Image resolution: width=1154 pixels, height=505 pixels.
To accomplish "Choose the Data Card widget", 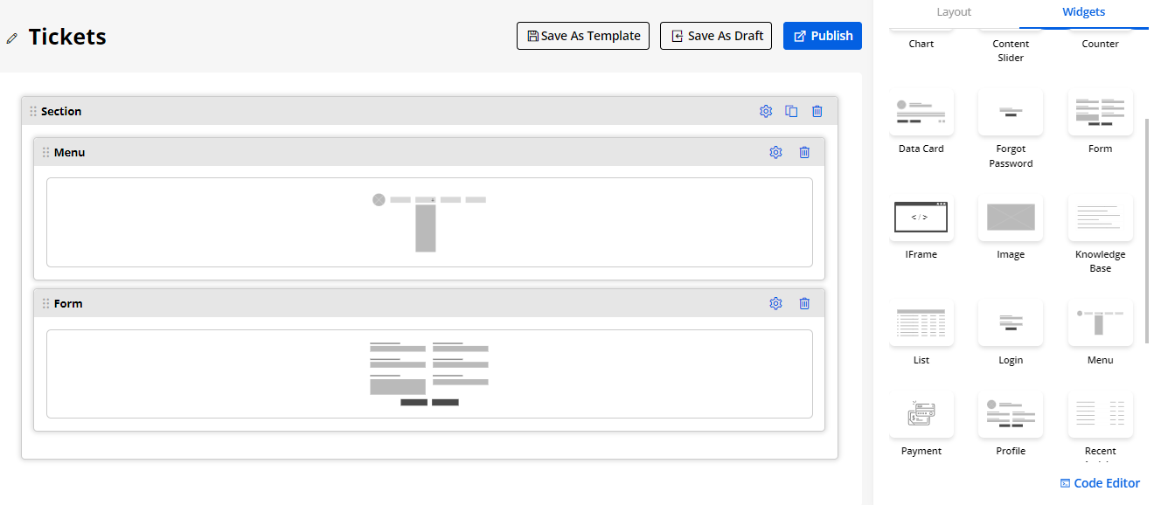I will point(921,112).
